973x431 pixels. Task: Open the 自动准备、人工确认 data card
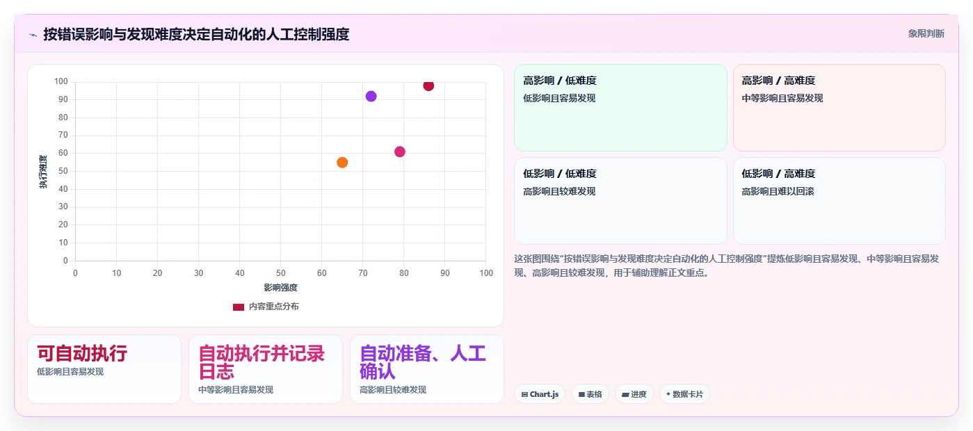pos(427,369)
